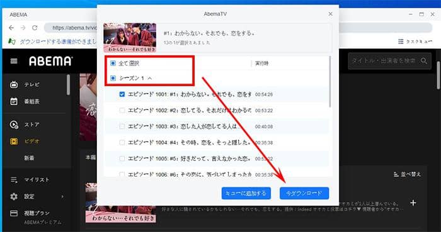Click the gear icon beside 設定
Image resolution: width=441 pixels, height=232 pixels.
click(x=14, y=197)
